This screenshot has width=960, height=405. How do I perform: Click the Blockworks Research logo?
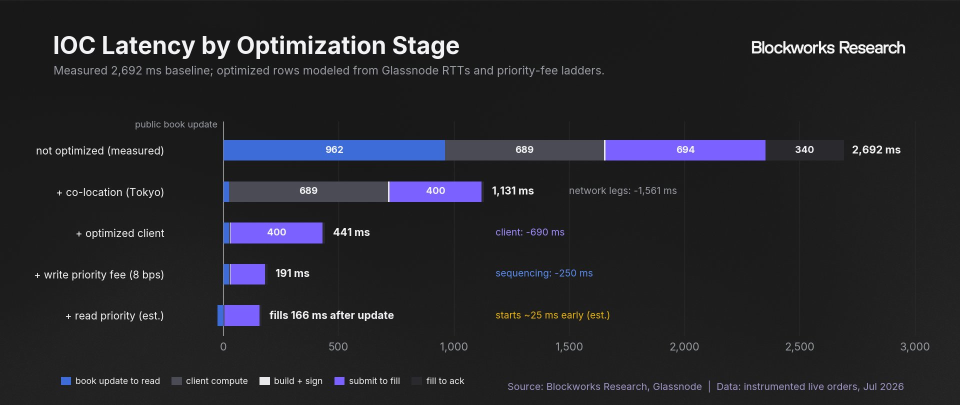click(828, 48)
